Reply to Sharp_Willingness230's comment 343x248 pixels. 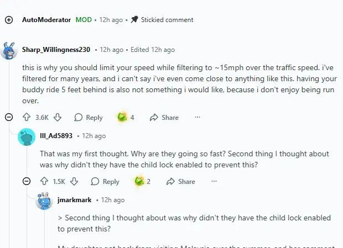tap(89, 117)
